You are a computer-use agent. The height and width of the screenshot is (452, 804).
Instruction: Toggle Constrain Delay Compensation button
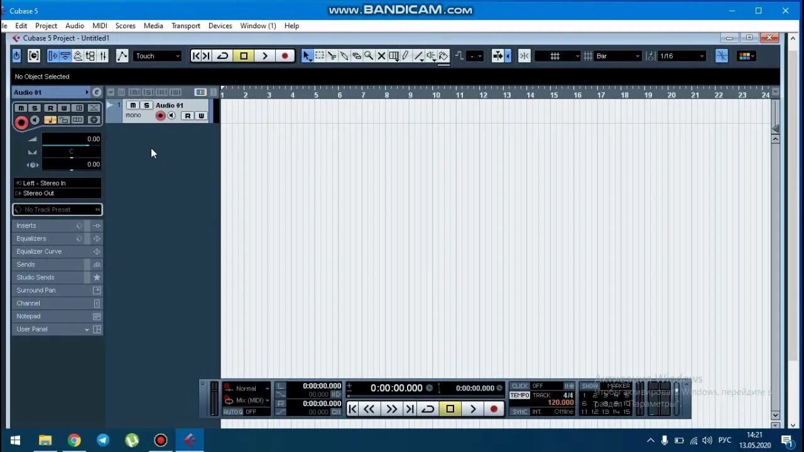(x=34, y=56)
